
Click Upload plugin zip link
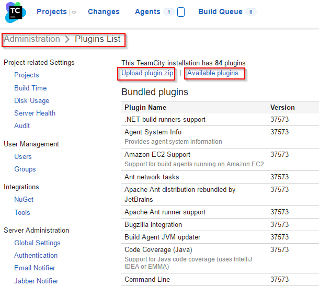(147, 73)
